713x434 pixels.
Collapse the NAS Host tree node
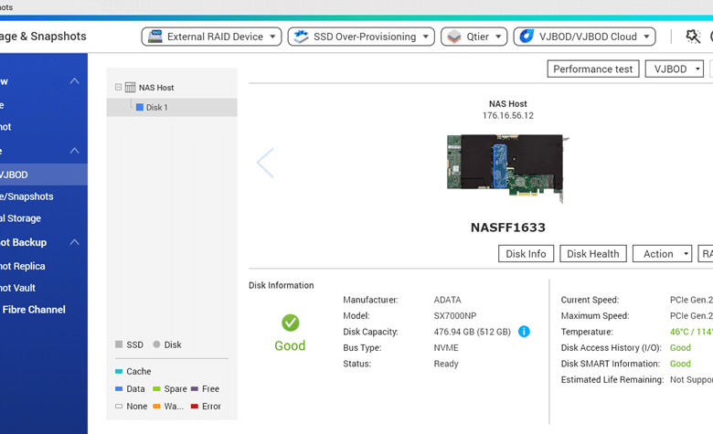[118, 87]
